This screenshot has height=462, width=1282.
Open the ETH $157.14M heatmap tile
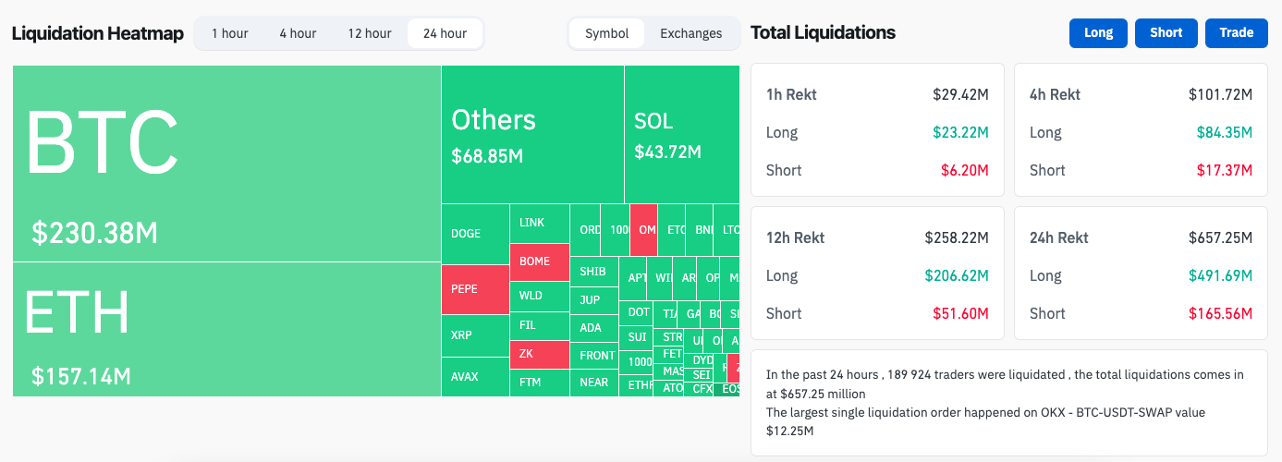(x=226, y=329)
